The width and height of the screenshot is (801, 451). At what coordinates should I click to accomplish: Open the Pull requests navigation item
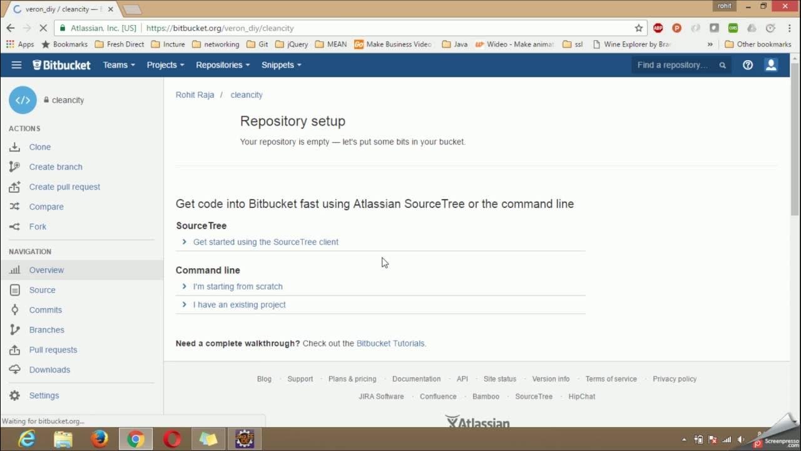pyautogui.click(x=53, y=350)
